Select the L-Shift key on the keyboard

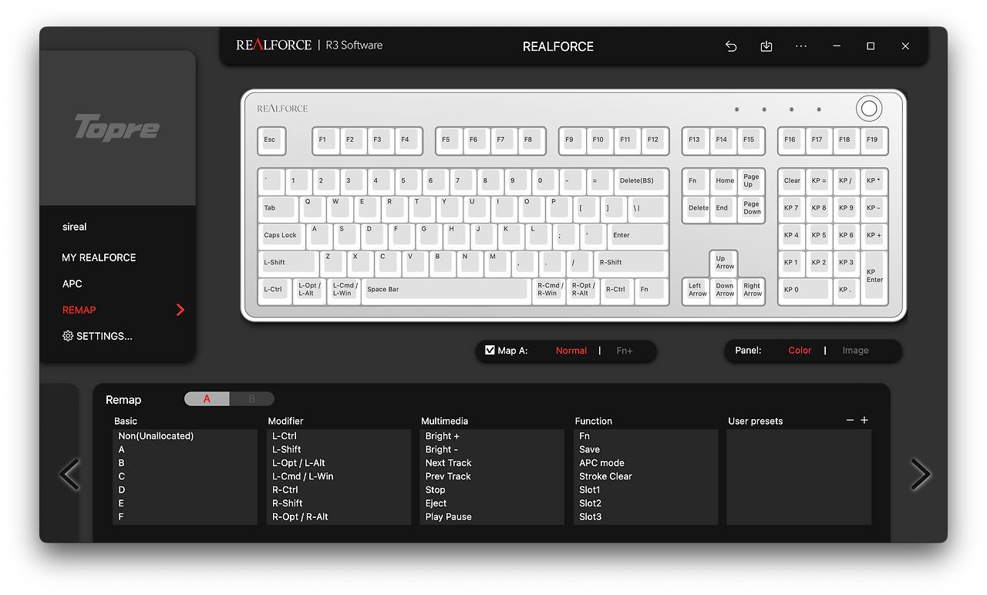click(288, 263)
